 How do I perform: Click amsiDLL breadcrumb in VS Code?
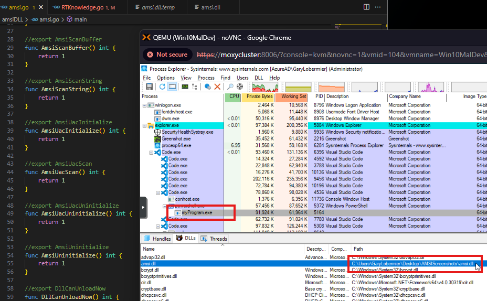13,19
